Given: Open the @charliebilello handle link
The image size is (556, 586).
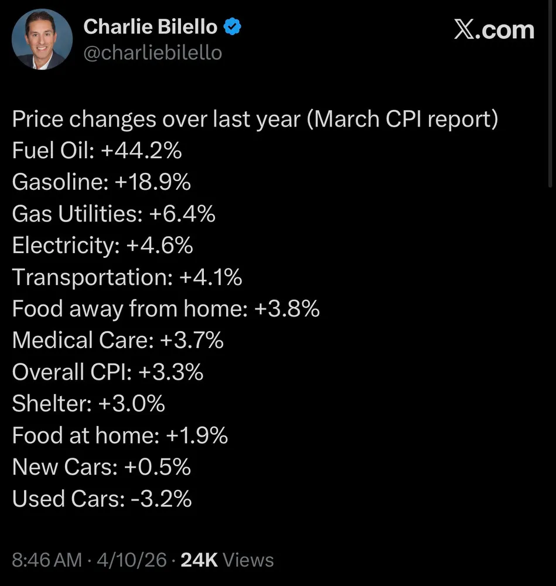Looking at the screenshot, I should click(x=153, y=53).
